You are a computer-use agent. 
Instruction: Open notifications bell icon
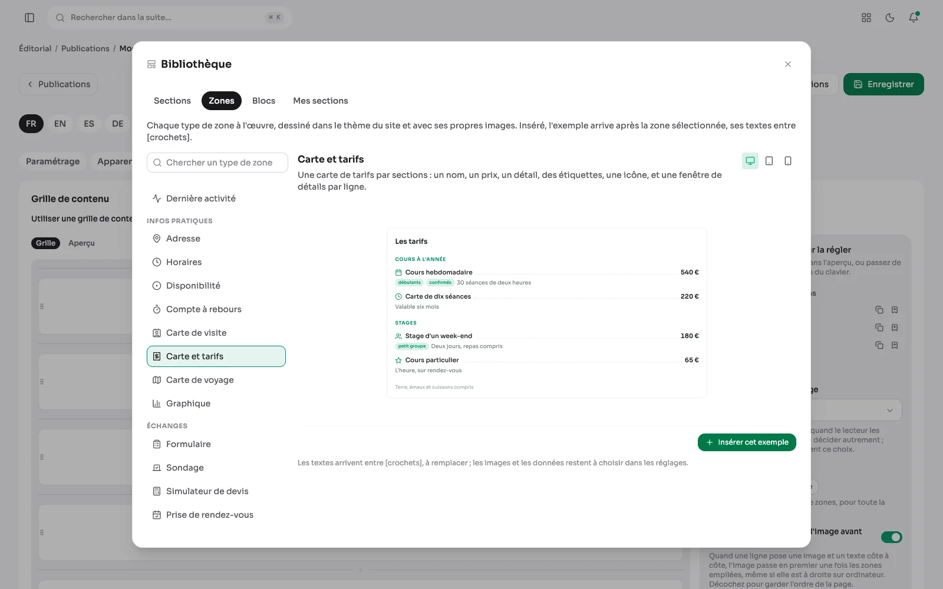click(x=914, y=18)
